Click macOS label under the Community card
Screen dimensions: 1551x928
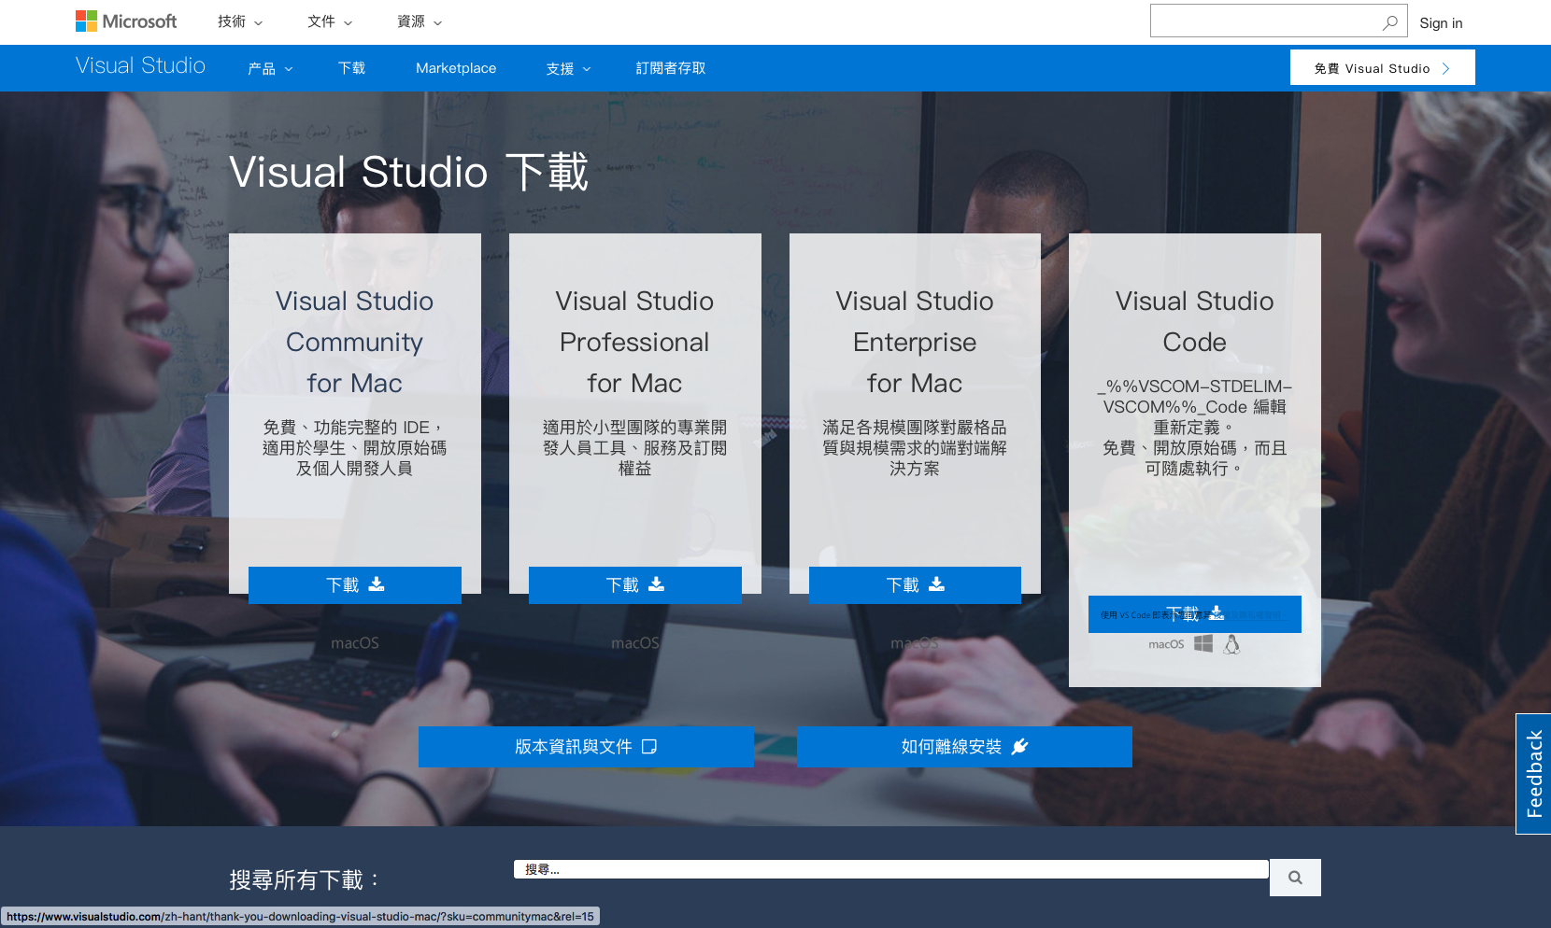coord(355,643)
